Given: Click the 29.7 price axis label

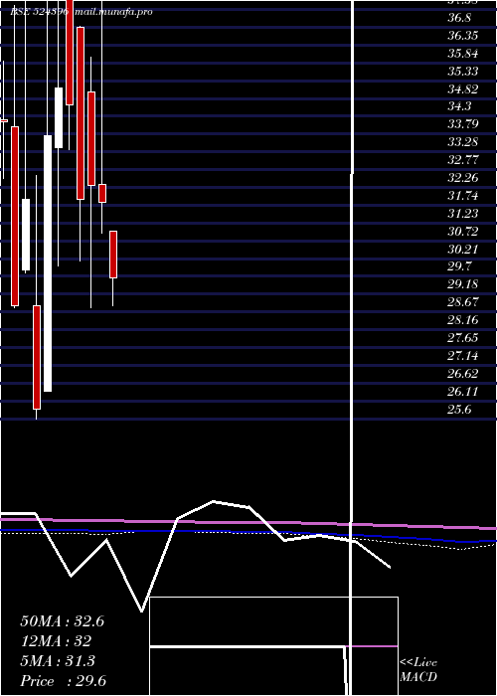Looking at the screenshot, I should pyautogui.click(x=459, y=266).
